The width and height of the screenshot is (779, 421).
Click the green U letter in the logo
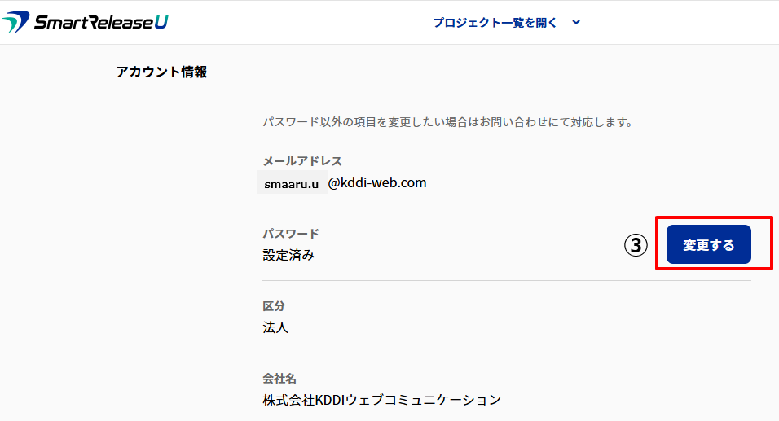tap(161, 22)
